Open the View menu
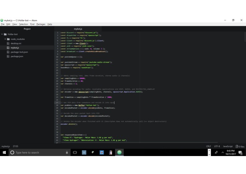Viewport: 246px width, 174px height. pyautogui.click(x=15, y=24)
